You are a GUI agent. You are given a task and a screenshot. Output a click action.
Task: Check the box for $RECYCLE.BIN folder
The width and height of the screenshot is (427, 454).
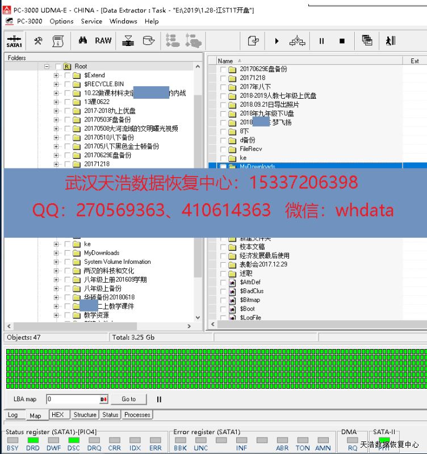68,84
